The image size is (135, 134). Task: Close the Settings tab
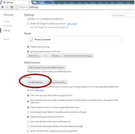30,3
